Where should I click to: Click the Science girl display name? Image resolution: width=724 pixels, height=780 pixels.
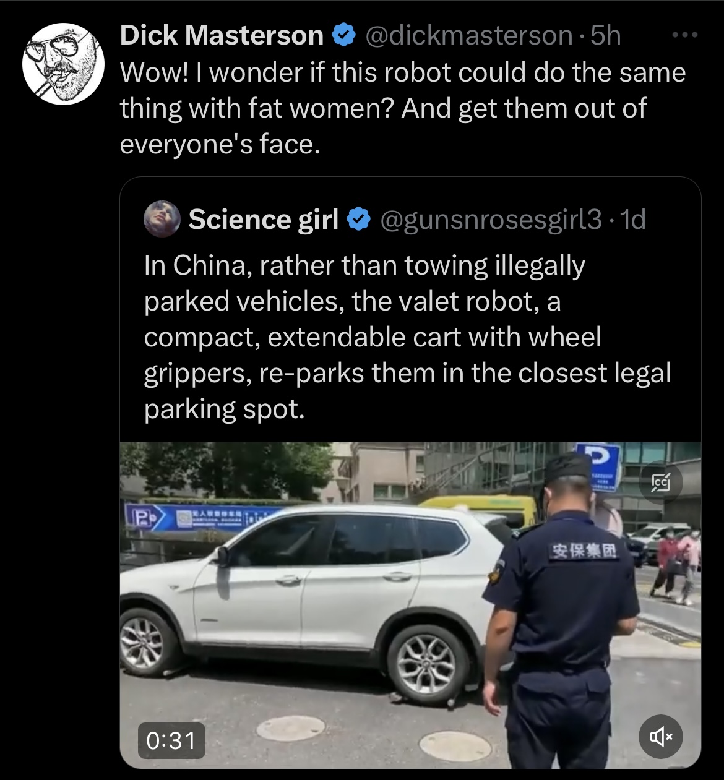click(x=263, y=219)
